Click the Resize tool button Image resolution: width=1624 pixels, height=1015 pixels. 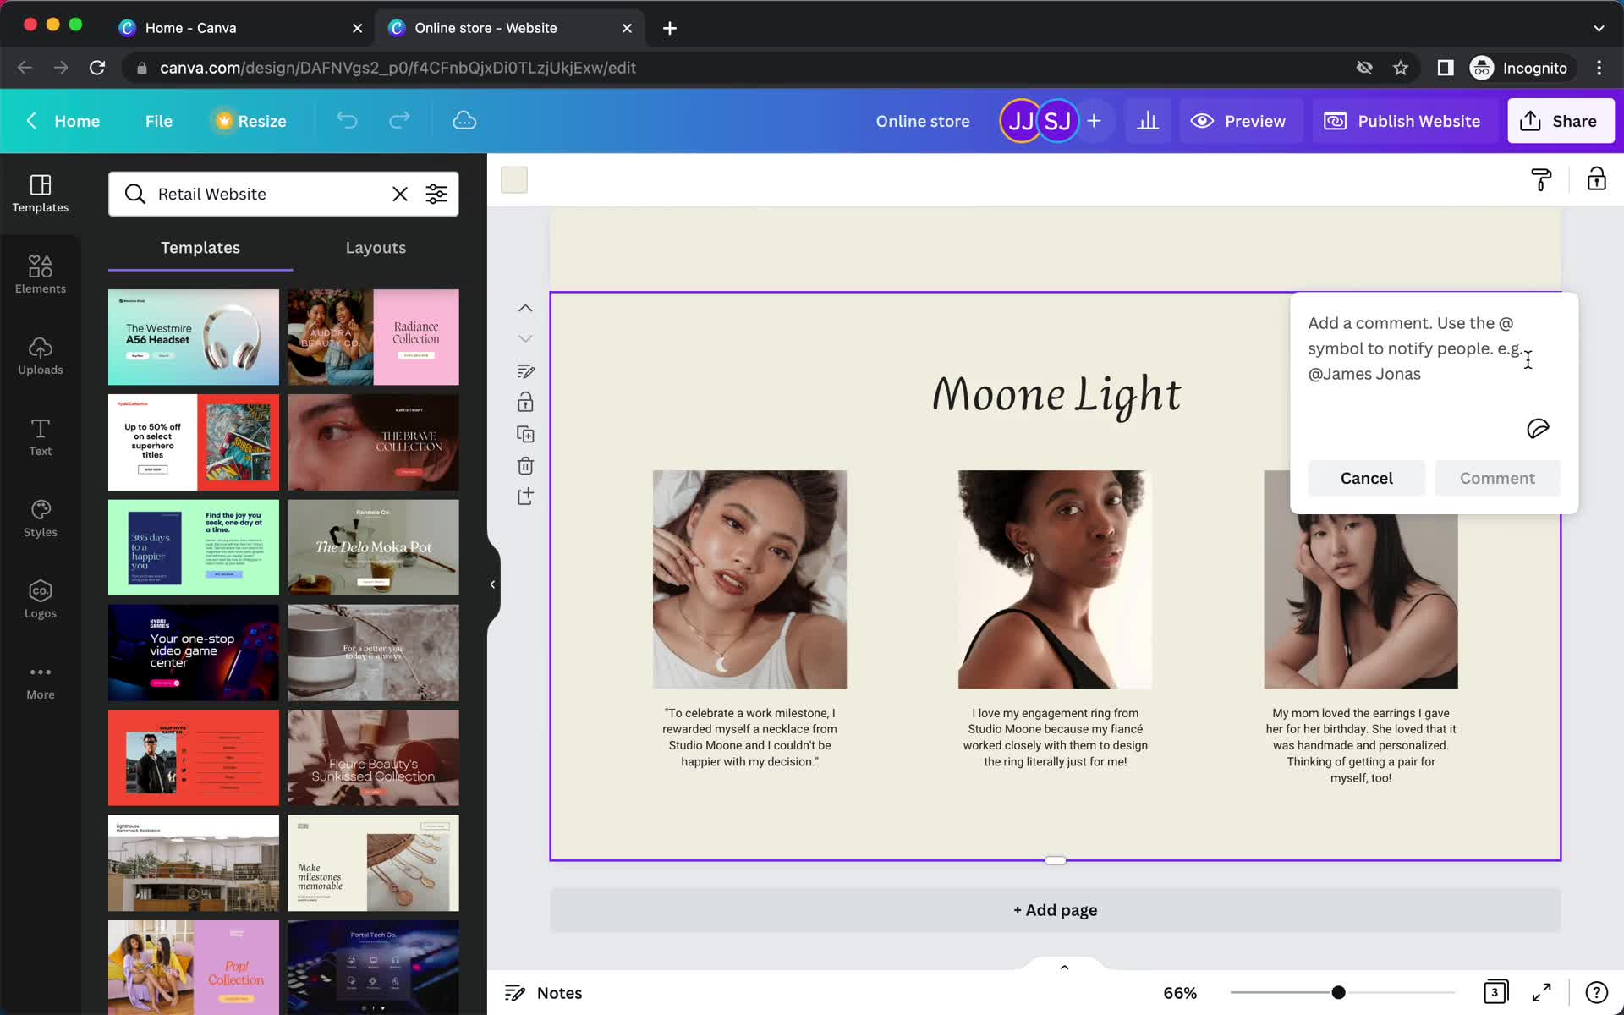(x=248, y=120)
